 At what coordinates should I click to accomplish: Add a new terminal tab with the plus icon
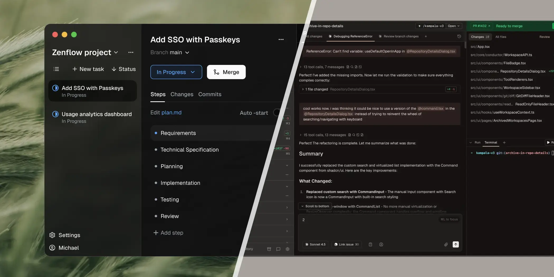click(504, 142)
